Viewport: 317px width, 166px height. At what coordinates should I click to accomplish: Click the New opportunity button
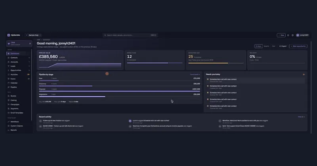click(298, 46)
